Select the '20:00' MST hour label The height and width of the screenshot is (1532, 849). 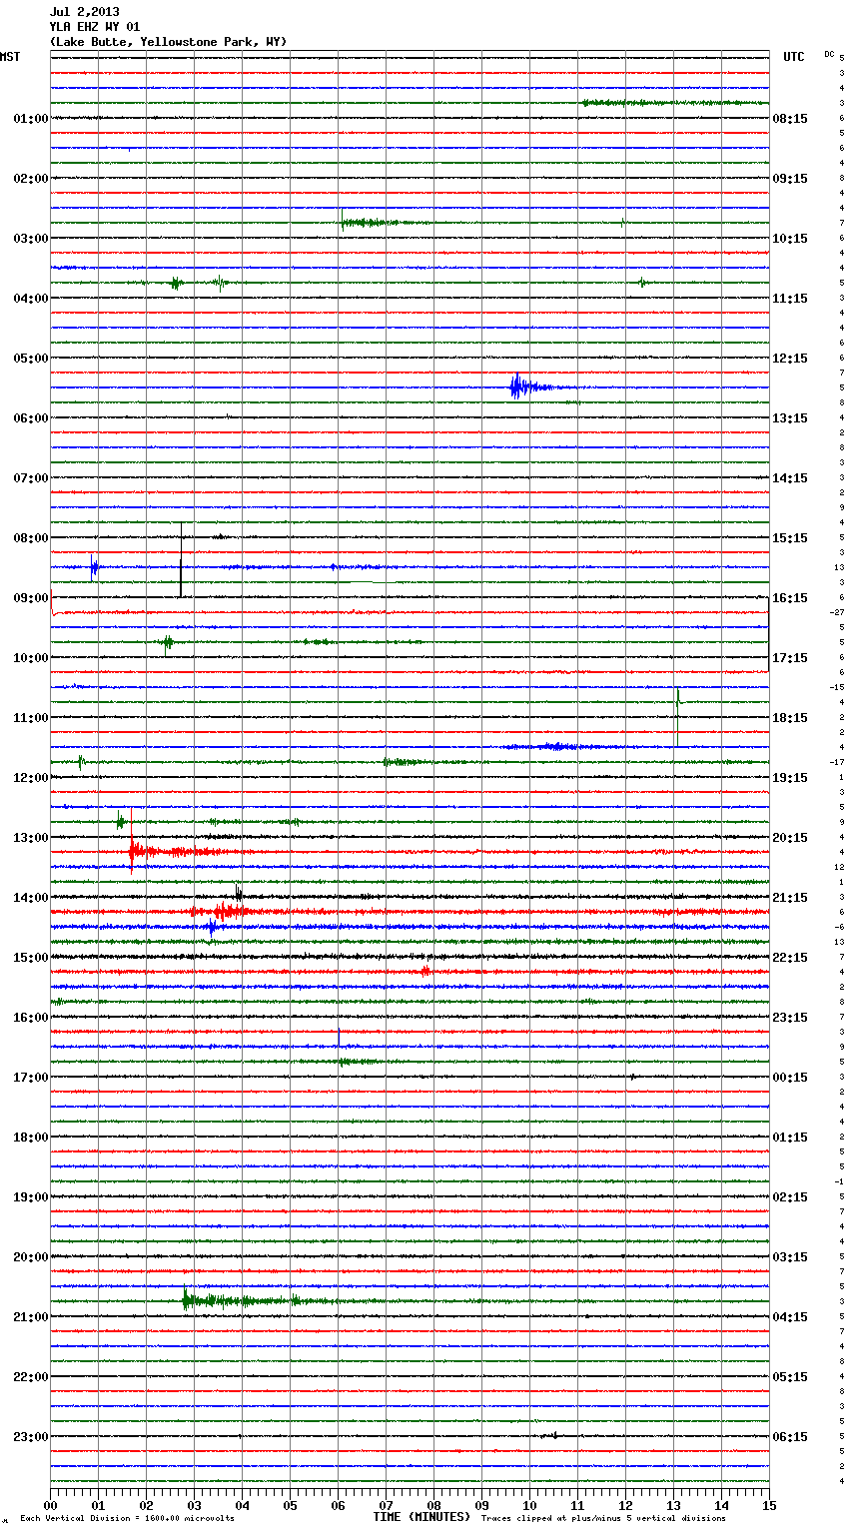click(x=31, y=1257)
